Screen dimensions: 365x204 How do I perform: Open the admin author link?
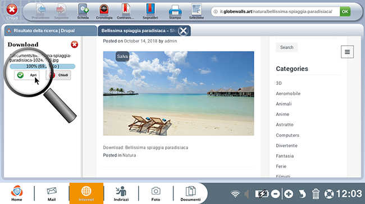[171, 41]
